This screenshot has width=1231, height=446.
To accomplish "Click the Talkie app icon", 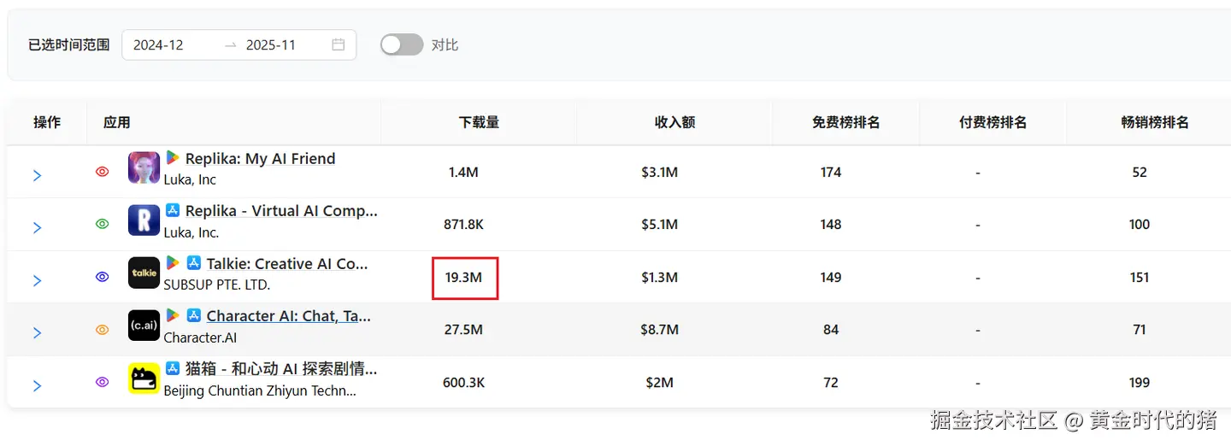I will 144,273.
